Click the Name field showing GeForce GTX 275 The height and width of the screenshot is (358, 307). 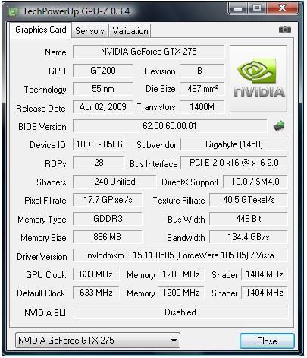[149, 52]
